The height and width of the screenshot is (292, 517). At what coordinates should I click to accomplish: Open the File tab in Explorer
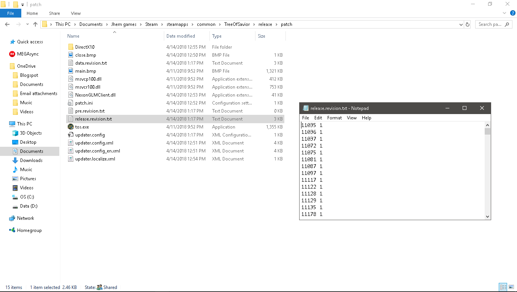[11, 13]
